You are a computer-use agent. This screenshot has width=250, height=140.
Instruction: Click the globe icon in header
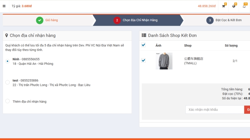[234, 6]
